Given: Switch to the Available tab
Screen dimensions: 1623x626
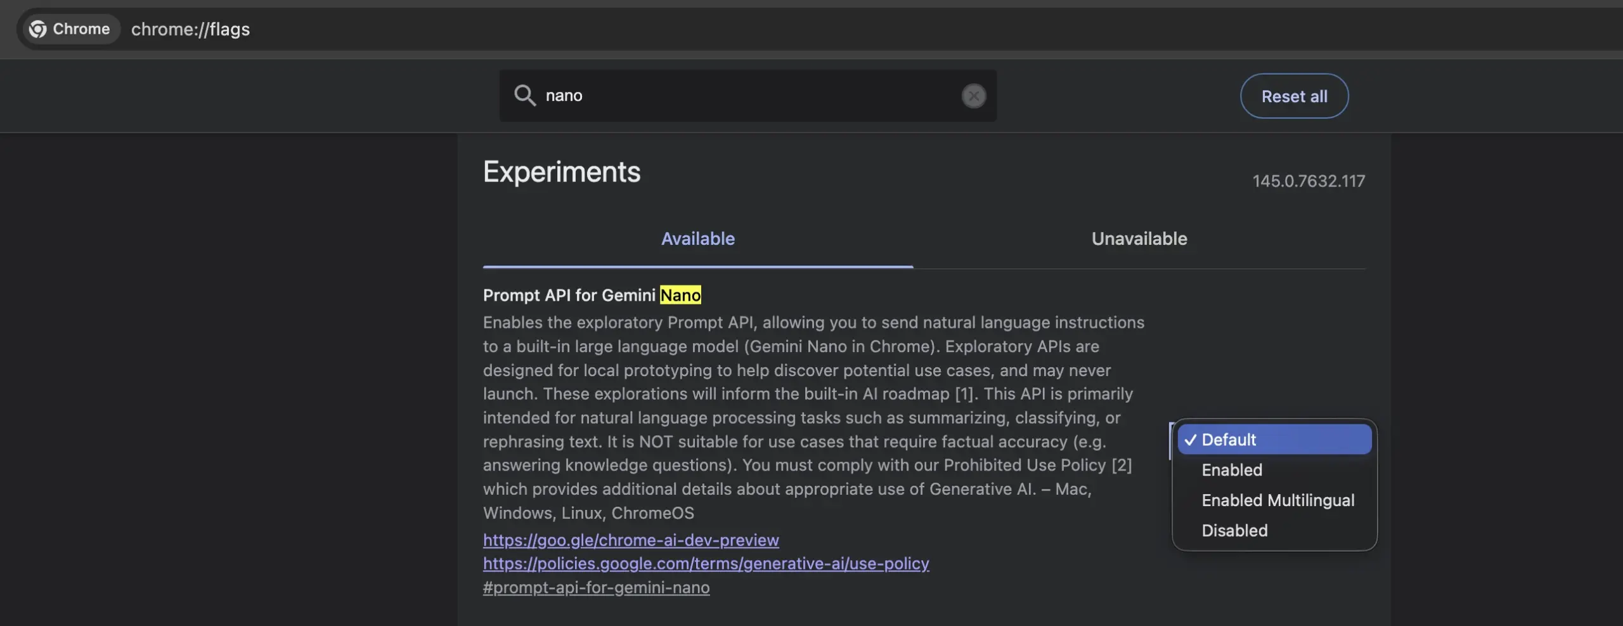Looking at the screenshot, I should 697,239.
